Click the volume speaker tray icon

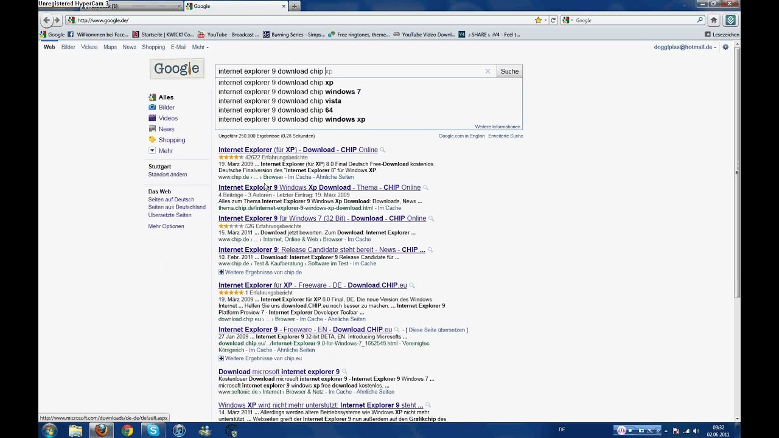(696, 431)
